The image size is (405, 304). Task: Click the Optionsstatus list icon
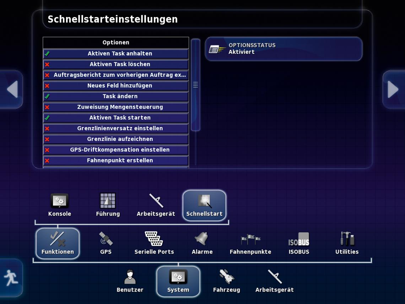[x=217, y=49]
